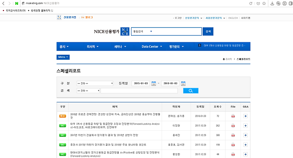Screen dimensions: 293x158
Task: Click the 조회수 column header
Action: click(218, 107)
